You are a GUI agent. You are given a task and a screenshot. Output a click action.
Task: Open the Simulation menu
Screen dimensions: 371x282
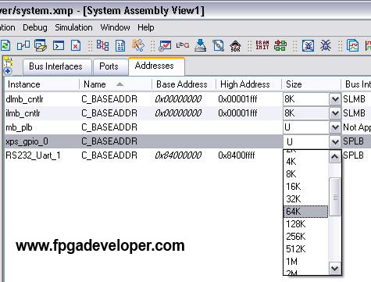click(x=73, y=27)
